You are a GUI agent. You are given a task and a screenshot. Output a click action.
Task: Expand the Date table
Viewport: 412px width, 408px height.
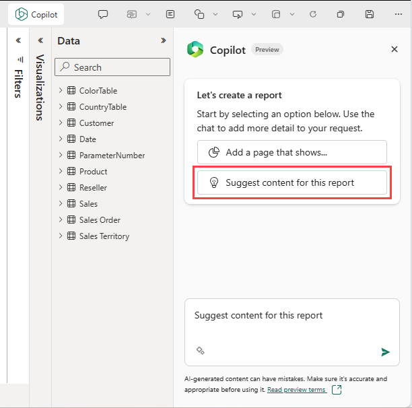(x=61, y=139)
